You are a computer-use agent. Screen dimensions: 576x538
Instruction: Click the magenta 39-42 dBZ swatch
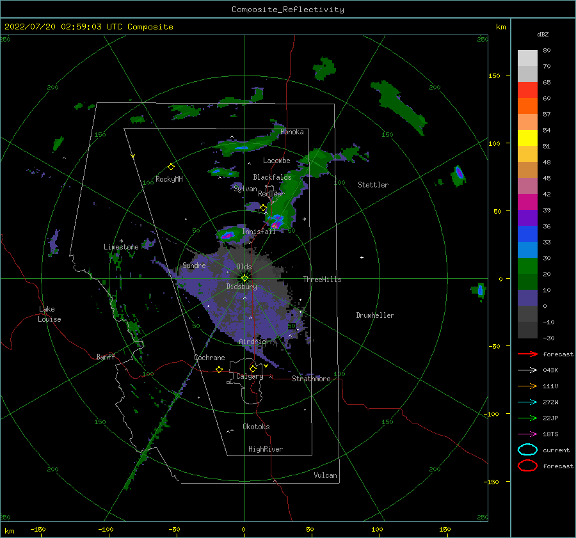pos(527,202)
